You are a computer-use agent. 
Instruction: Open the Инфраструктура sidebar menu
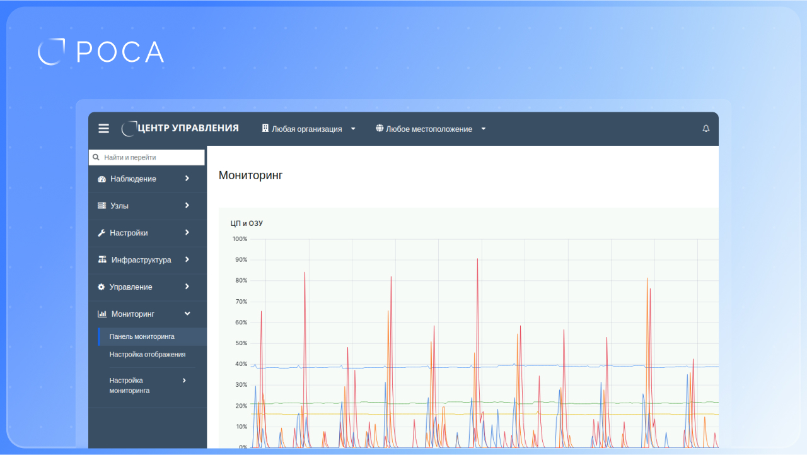141,260
